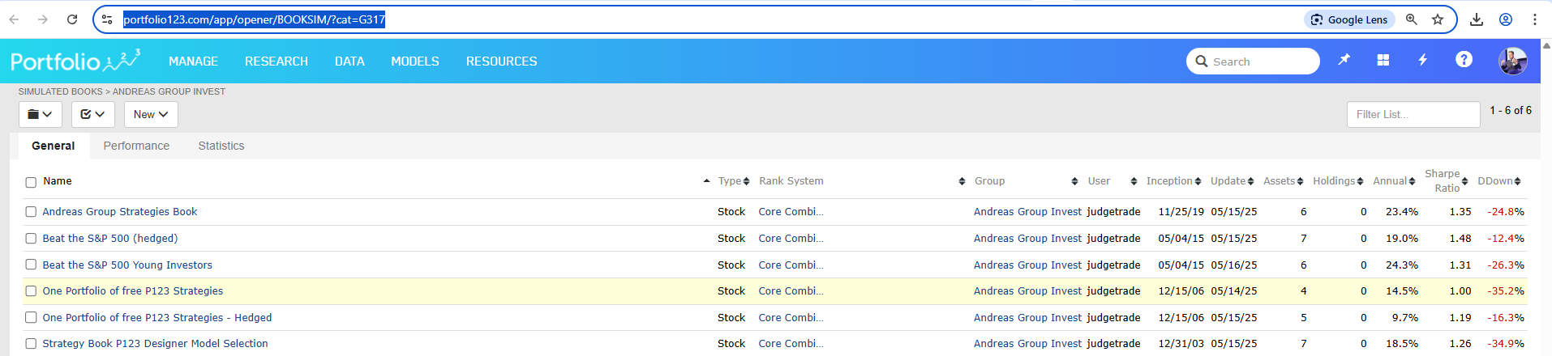Open Google Lens from address bar
The height and width of the screenshot is (356, 1552).
[x=1349, y=19]
